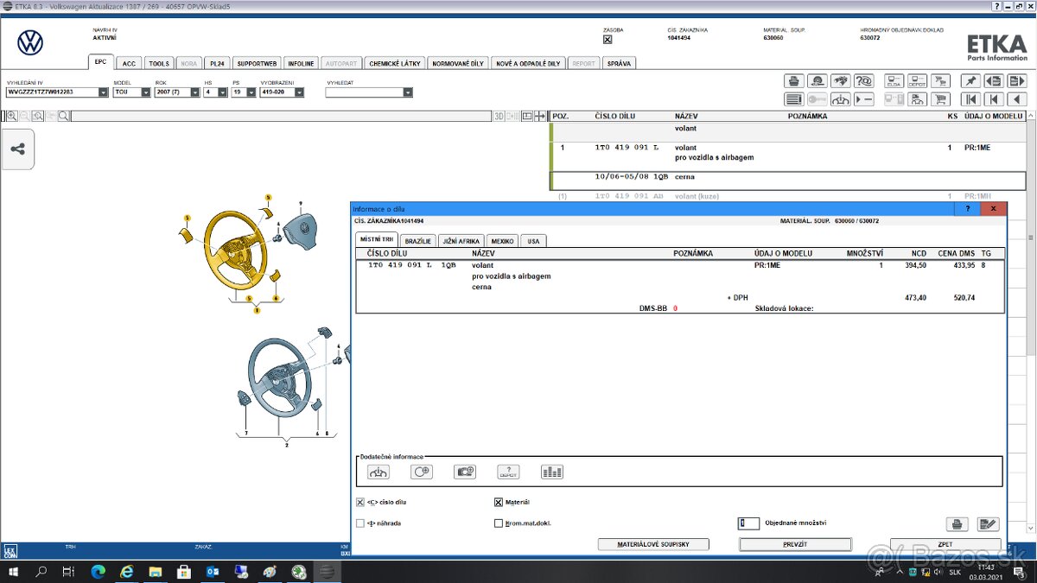
Task: Click the zoom-in magnifier above the diagram
Action: pyautogui.click(x=12, y=116)
